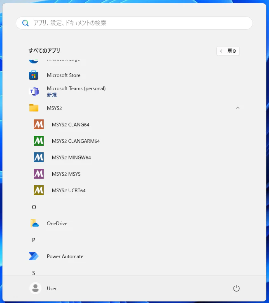Click 'MSYS2 CLANG64' entry text
Viewport: 269px width, 303px height.
[x=70, y=125]
